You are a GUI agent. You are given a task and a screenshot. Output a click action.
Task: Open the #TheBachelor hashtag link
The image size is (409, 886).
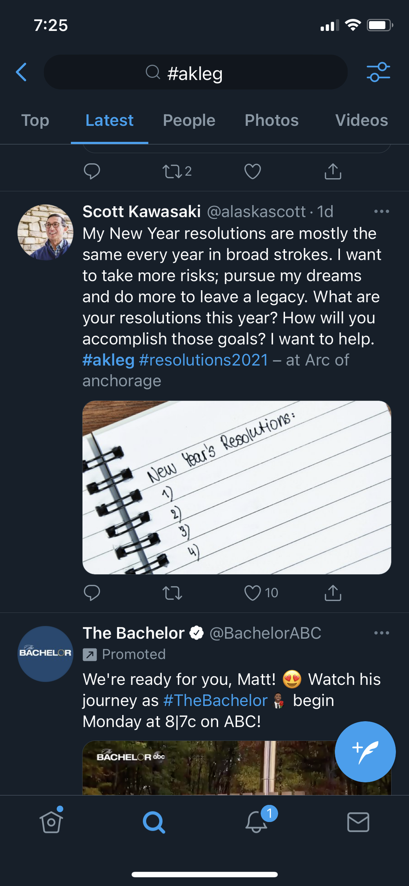(x=215, y=700)
